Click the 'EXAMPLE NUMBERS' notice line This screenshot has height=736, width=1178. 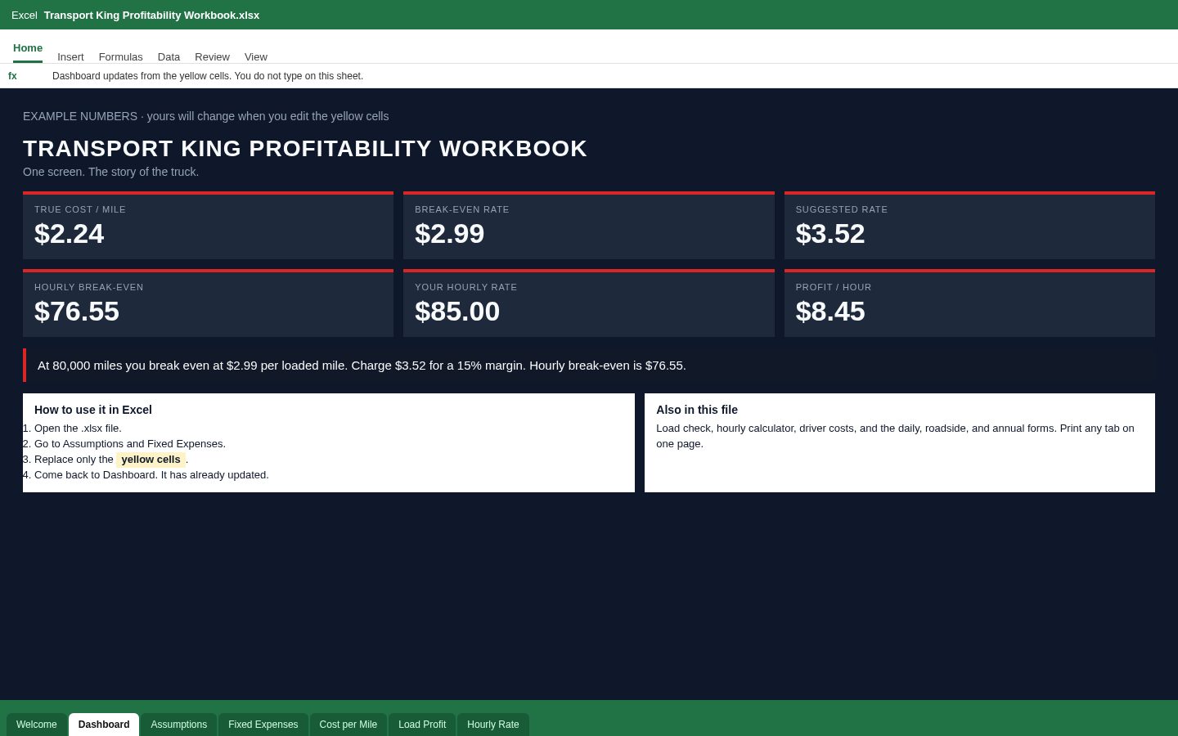pos(206,116)
